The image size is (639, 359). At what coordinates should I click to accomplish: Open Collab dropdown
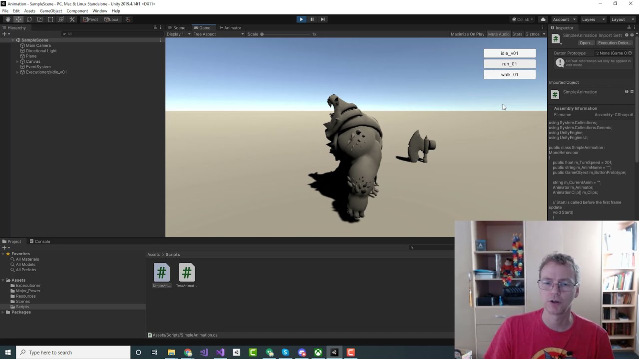[x=523, y=19]
